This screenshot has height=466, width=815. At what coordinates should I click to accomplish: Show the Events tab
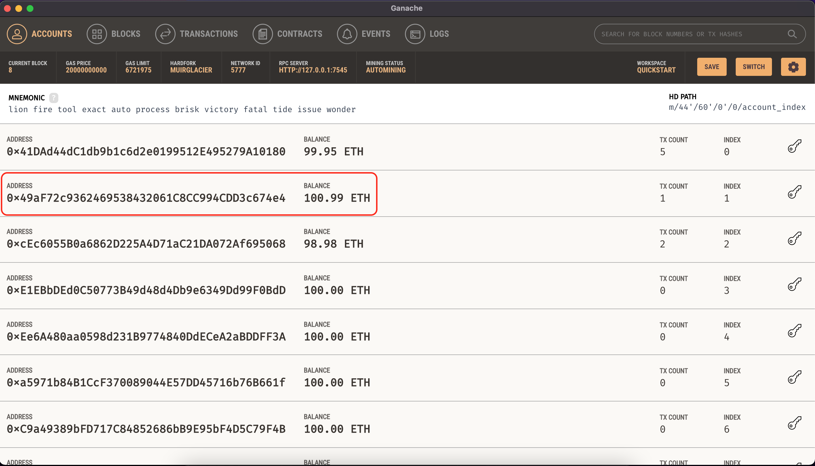[364, 34]
